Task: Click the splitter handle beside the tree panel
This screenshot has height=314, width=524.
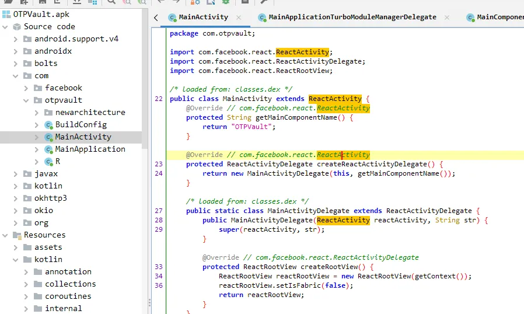Action: pos(149,303)
